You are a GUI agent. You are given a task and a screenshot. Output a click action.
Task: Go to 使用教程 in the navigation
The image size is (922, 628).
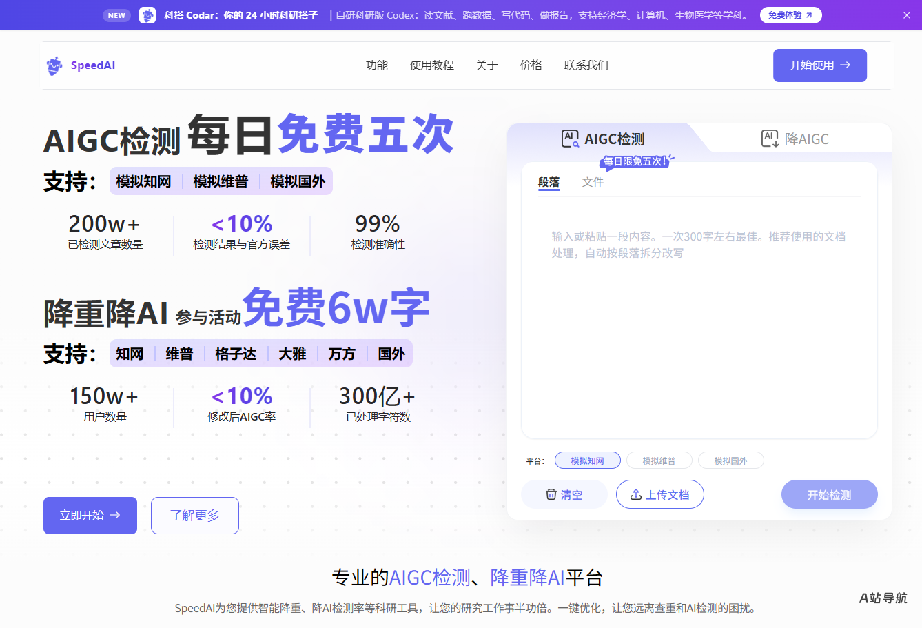[x=432, y=65]
